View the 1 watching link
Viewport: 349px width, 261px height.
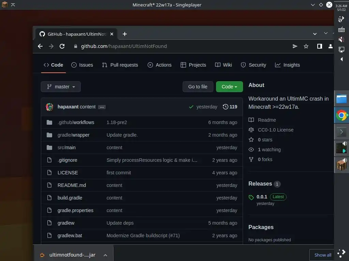point(264,150)
